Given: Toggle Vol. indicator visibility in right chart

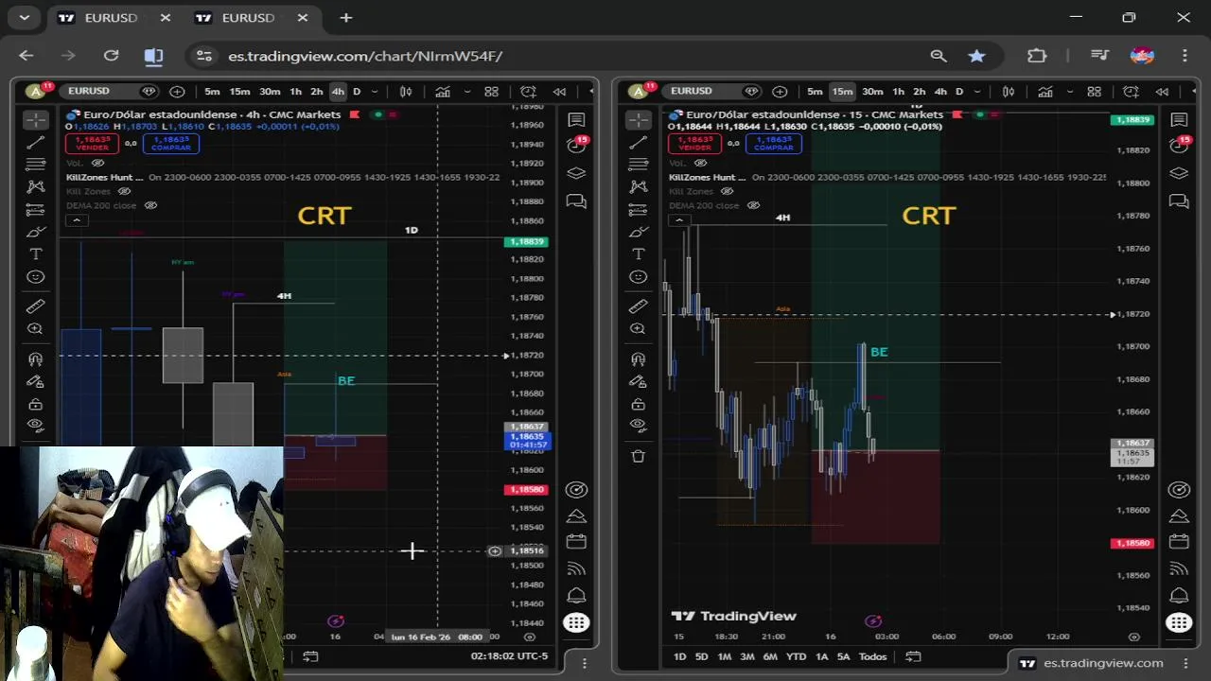Looking at the screenshot, I should [x=701, y=163].
